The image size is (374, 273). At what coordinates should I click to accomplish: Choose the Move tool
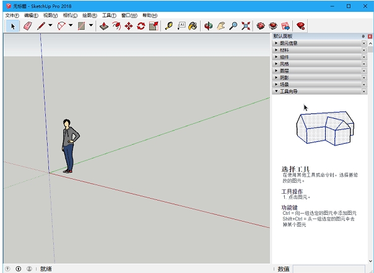[129, 26]
